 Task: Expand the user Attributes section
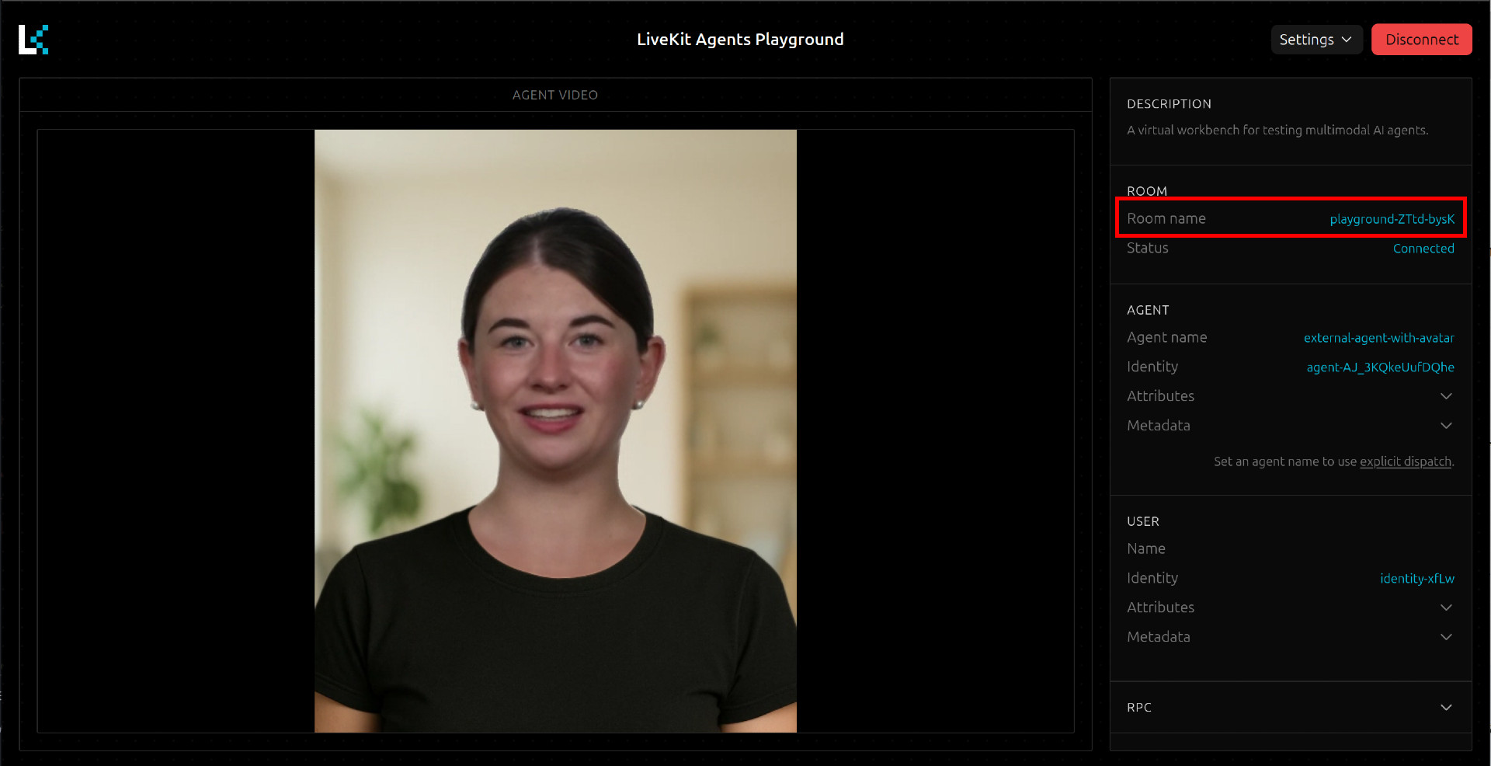[x=1445, y=608]
